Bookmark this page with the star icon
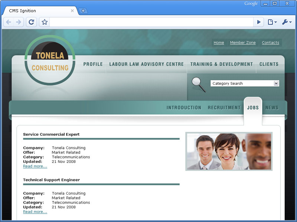 [x=44, y=22]
